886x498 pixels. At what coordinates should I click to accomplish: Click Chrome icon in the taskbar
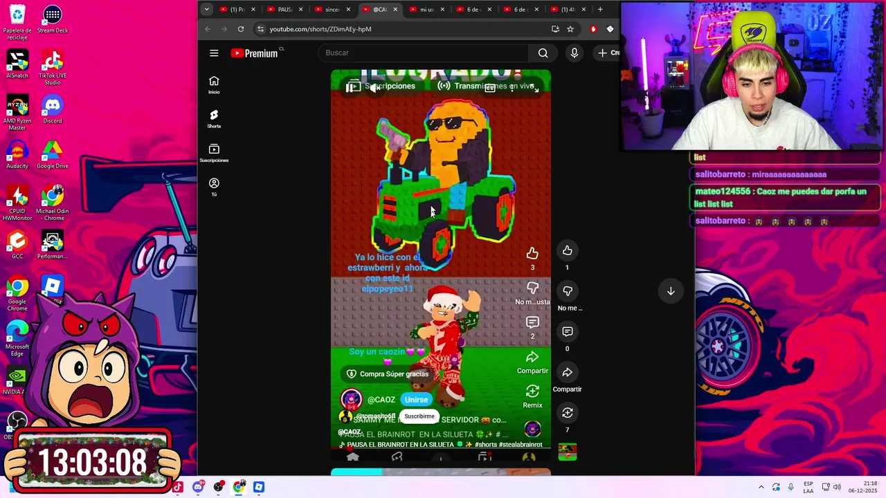tap(239, 487)
